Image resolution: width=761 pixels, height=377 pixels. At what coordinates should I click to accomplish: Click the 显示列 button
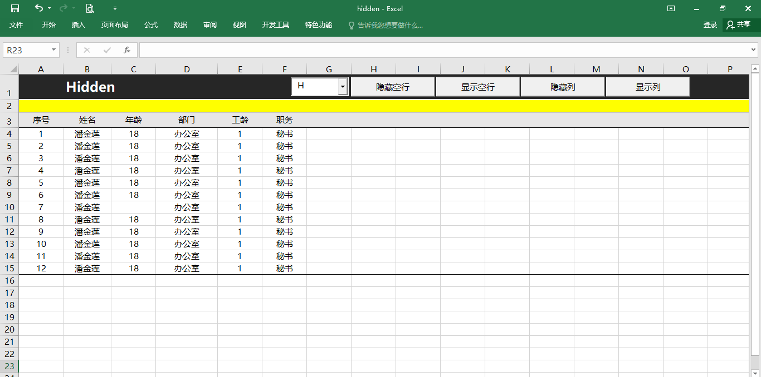coord(648,87)
